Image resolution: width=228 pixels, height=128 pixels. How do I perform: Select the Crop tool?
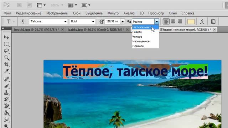click(x=6, y=64)
